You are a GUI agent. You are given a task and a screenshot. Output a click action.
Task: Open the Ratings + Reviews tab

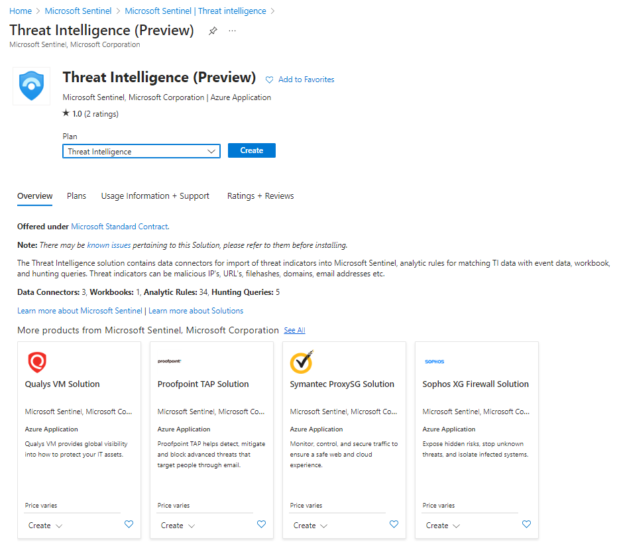tap(260, 196)
